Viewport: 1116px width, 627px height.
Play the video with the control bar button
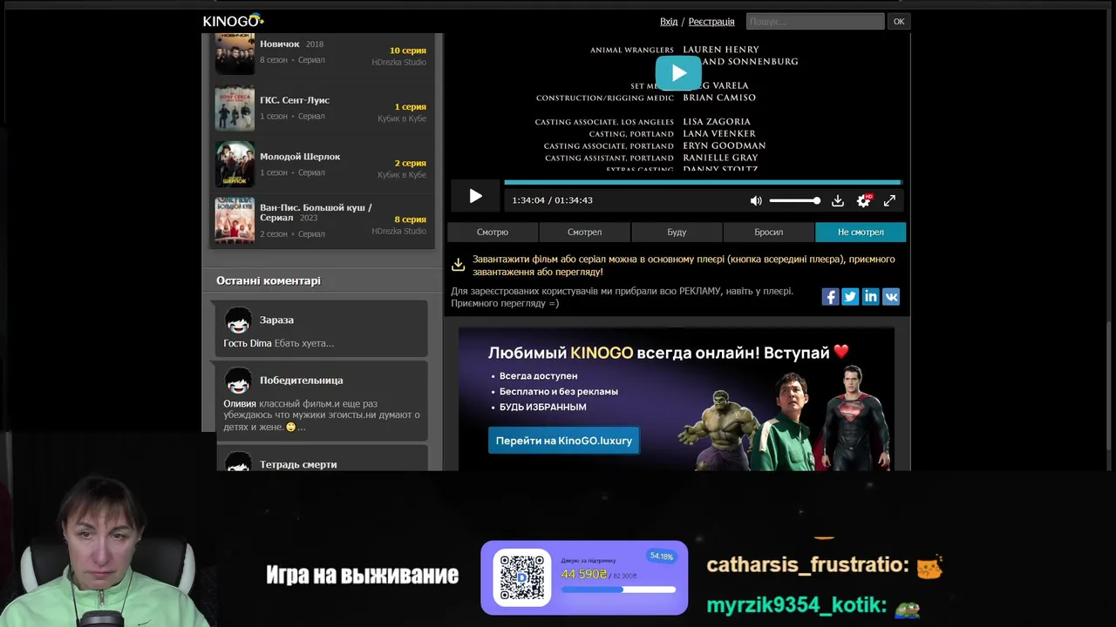click(475, 197)
